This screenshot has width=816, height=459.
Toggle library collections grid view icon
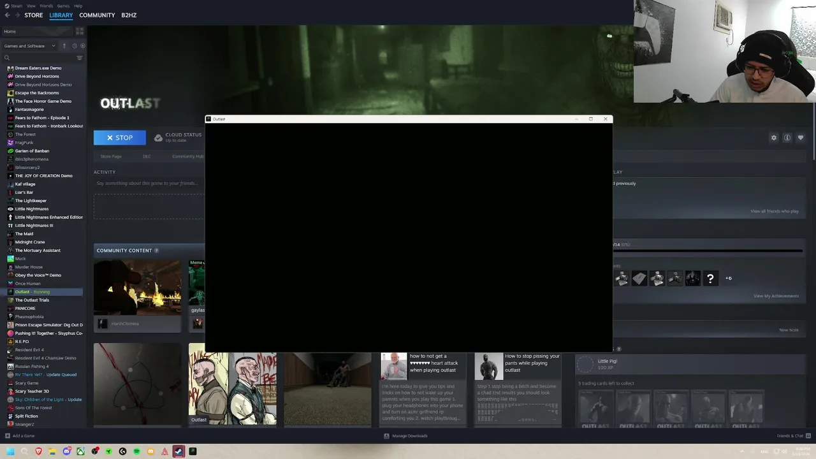[80, 31]
